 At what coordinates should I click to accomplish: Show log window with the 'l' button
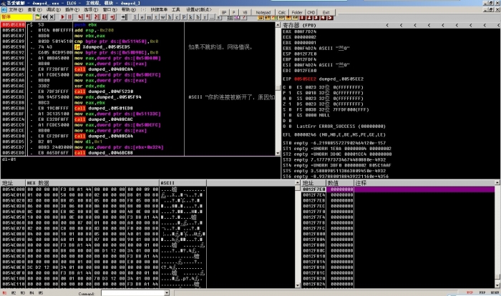[135, 17]
